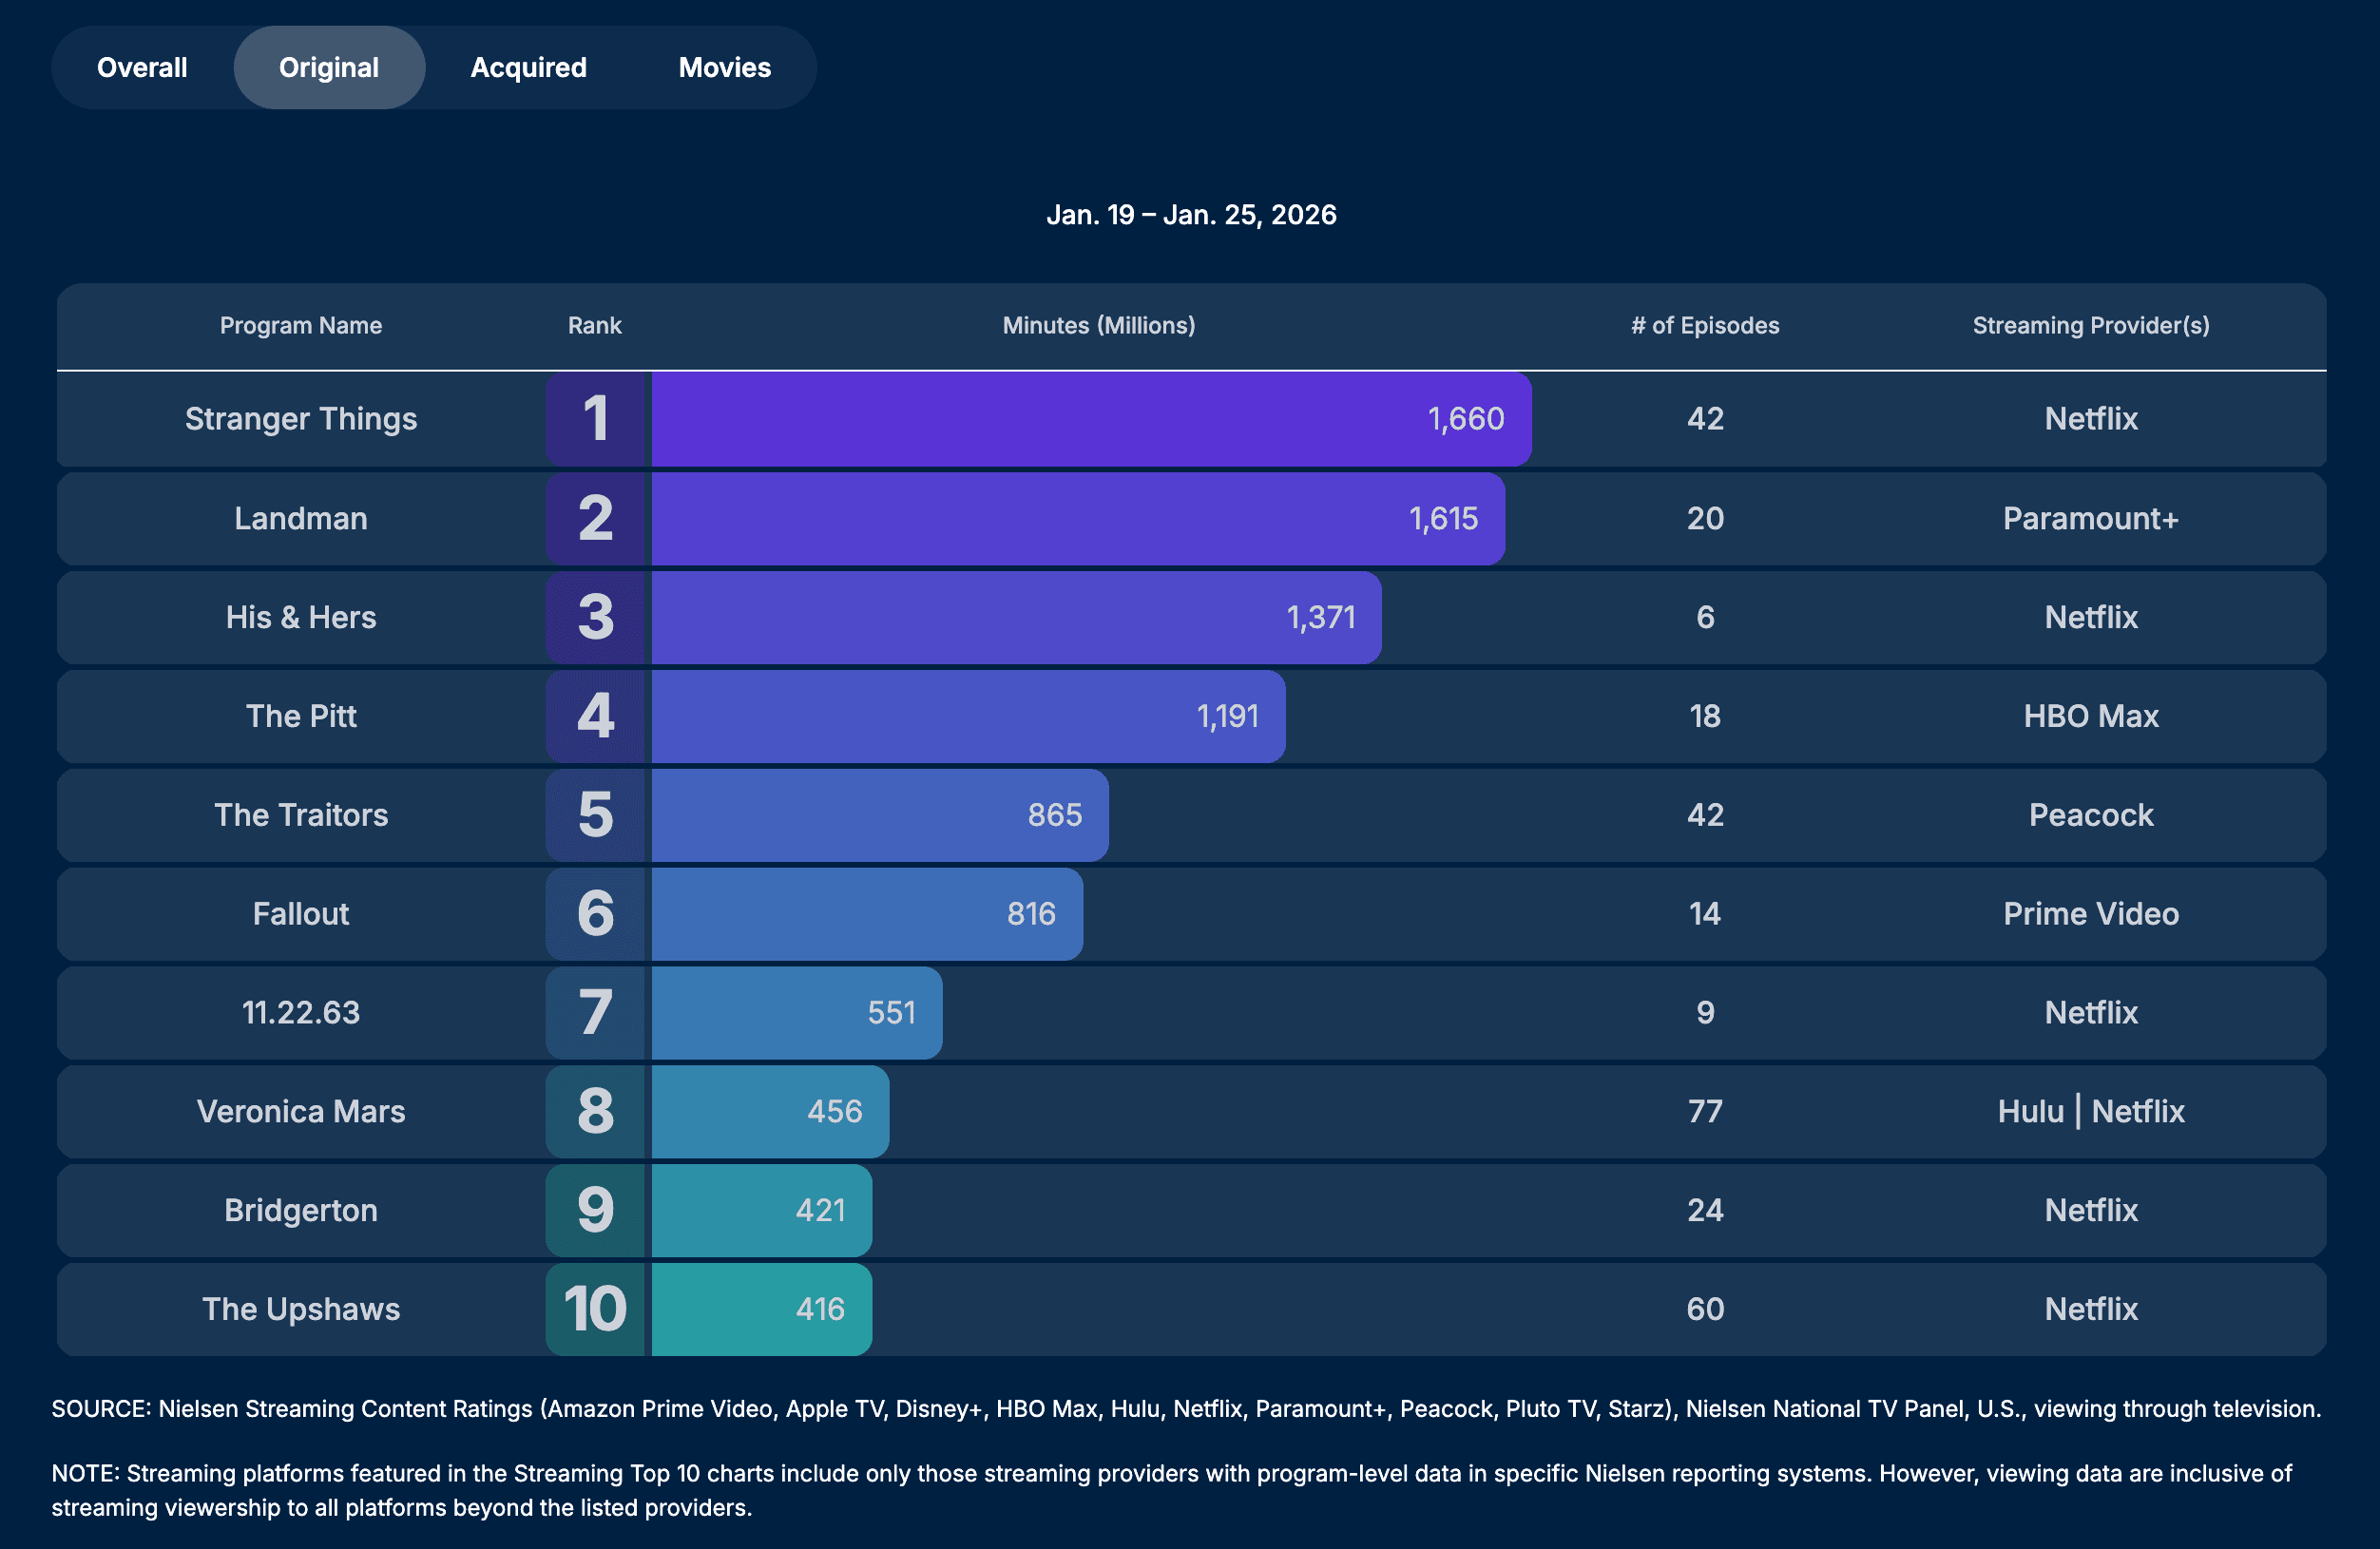Switch to the Movies tab

click(724, 67)
